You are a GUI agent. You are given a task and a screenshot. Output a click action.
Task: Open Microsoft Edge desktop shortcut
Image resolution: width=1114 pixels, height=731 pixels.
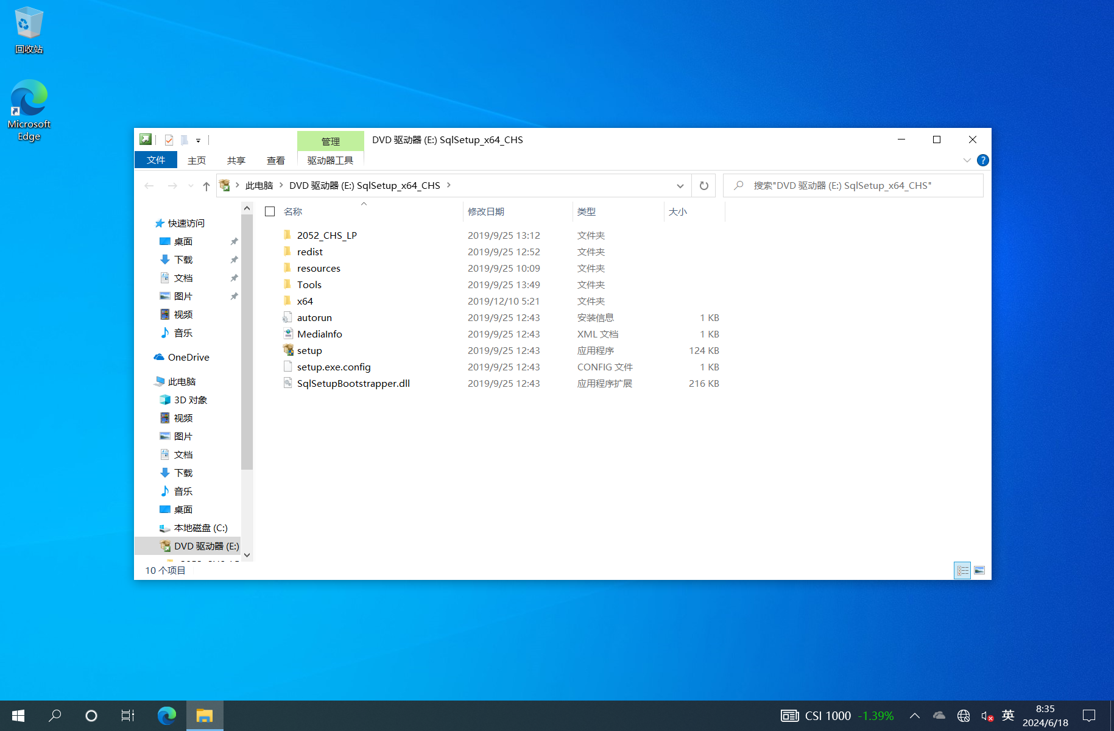click(x=29, y=110)
